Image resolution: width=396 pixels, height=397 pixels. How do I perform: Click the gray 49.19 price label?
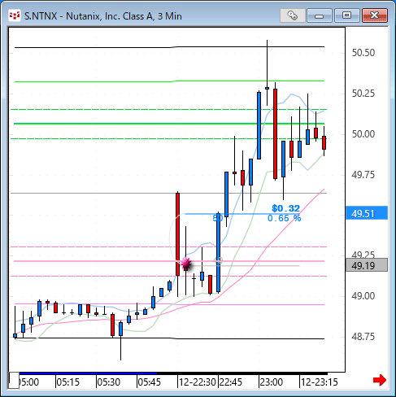pos(367,265)
